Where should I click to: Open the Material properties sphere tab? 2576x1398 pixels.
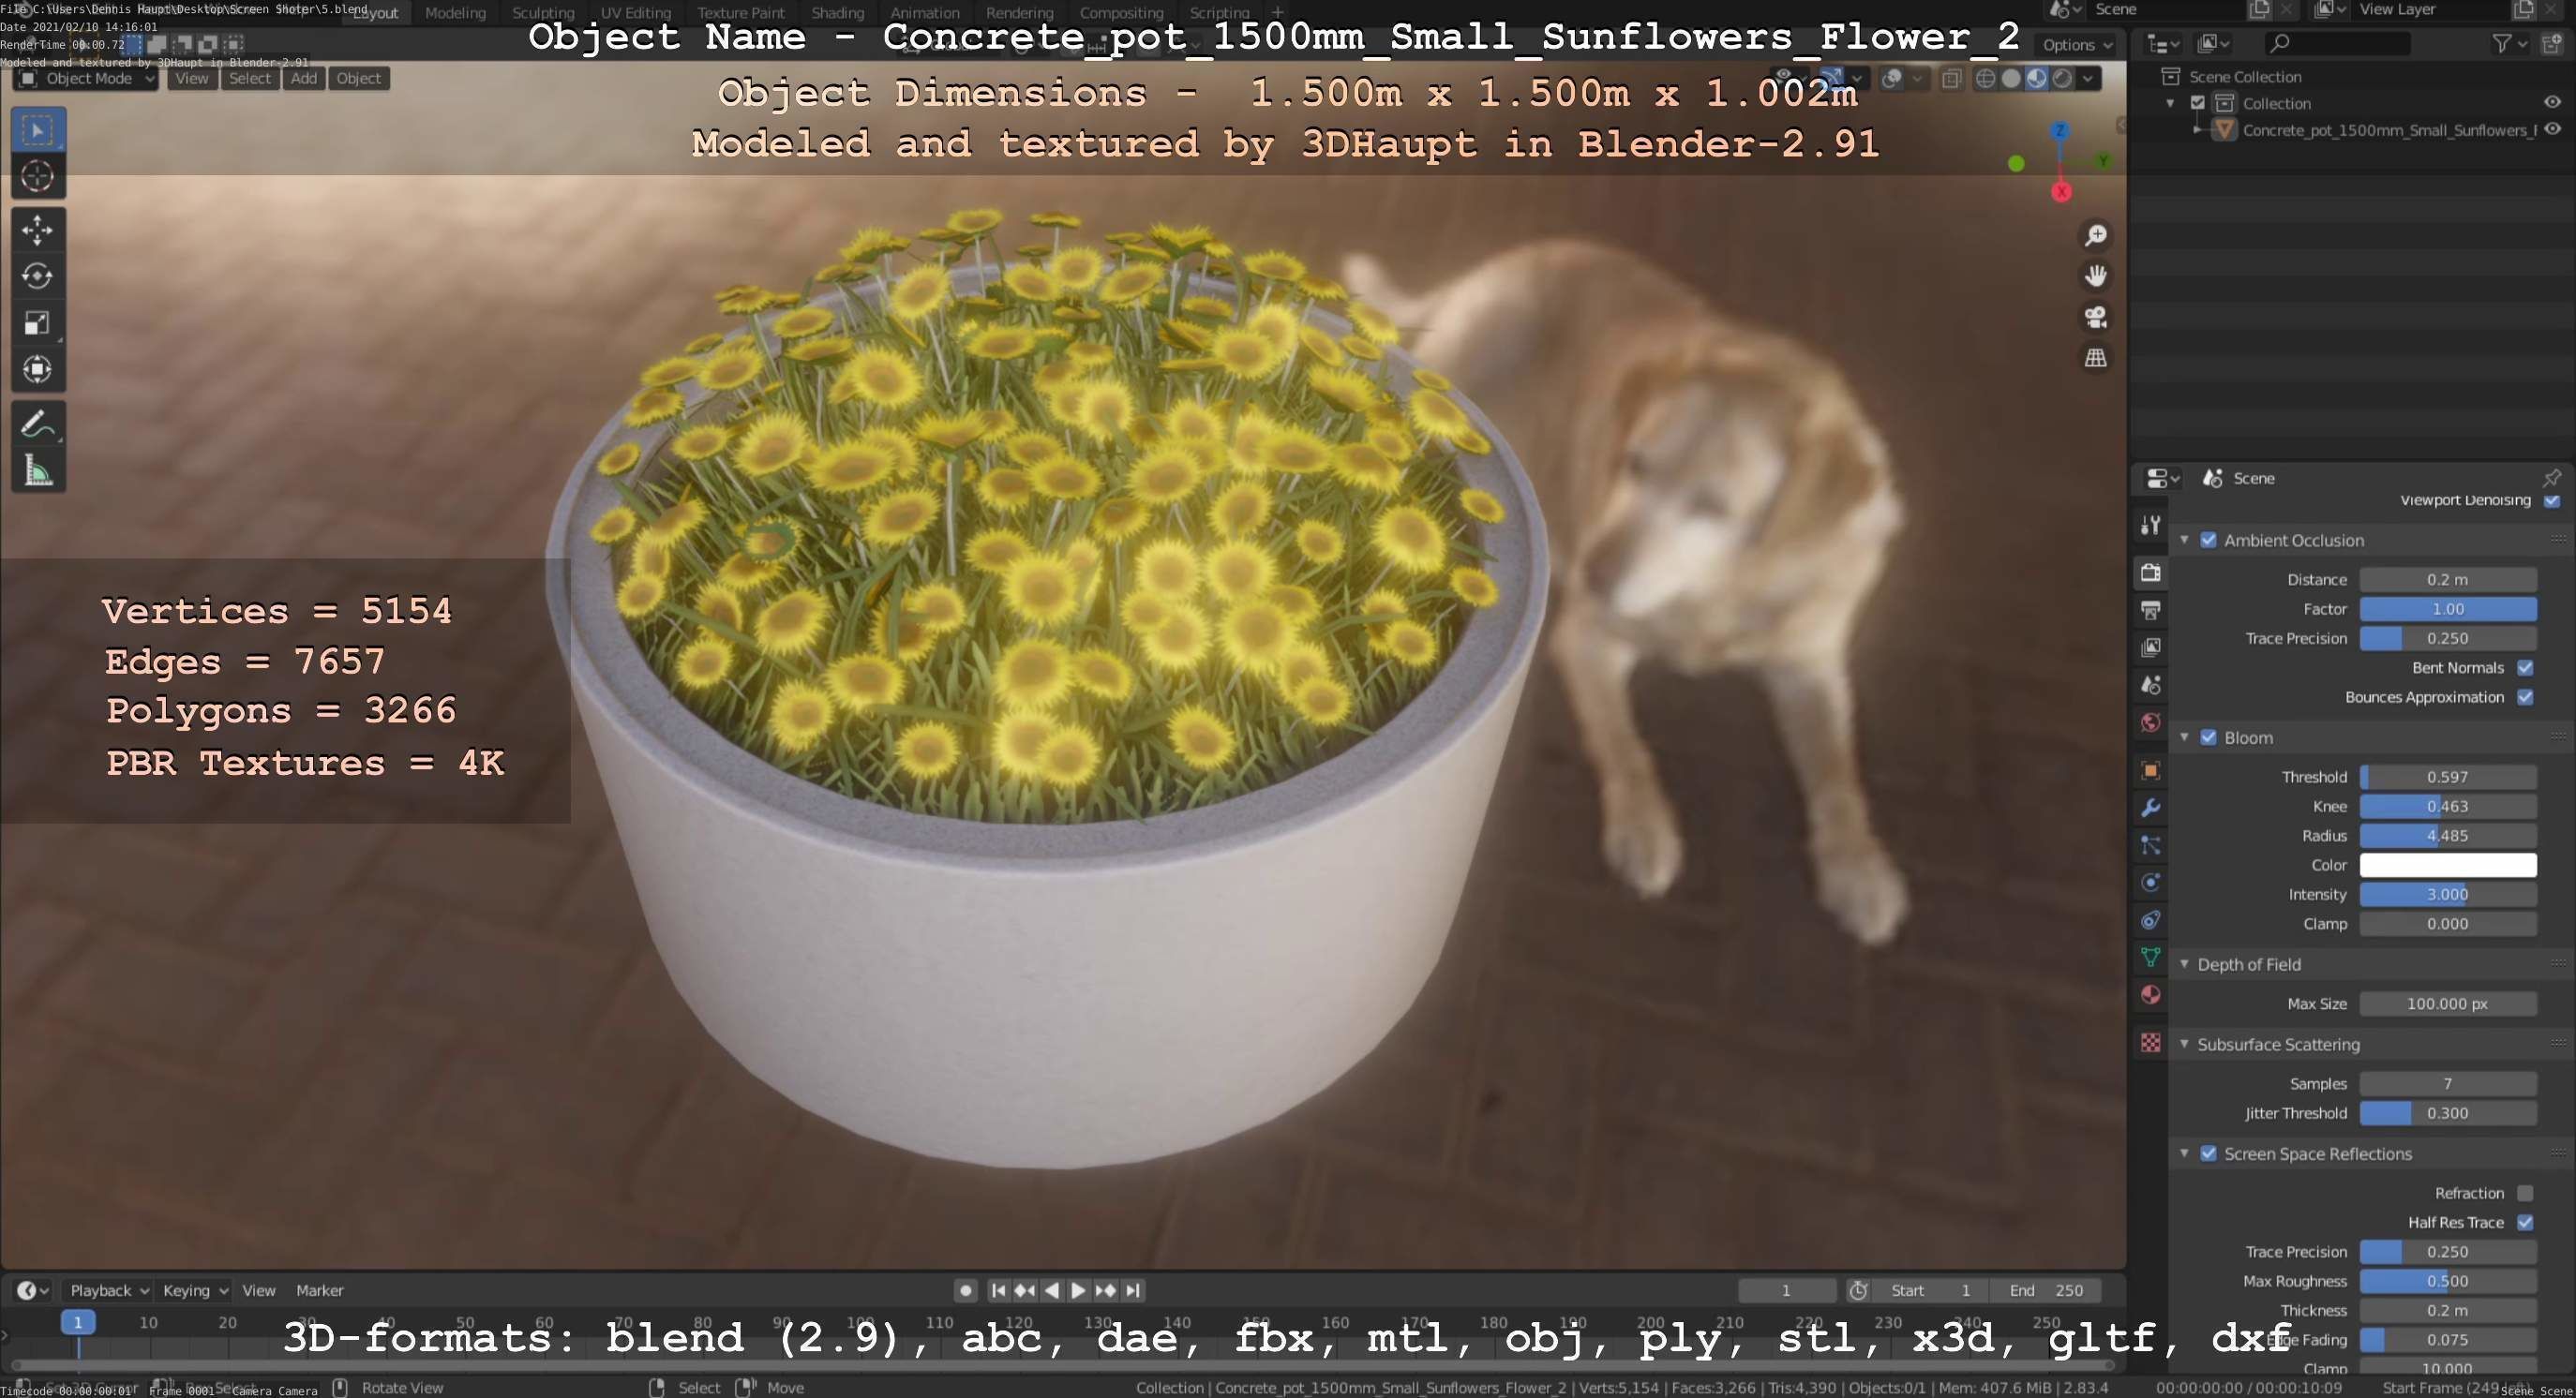pos(2150,994)
